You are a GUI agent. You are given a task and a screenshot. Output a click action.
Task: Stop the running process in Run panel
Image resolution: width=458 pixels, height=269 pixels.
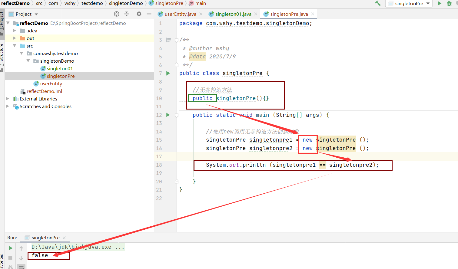[10, 258]
